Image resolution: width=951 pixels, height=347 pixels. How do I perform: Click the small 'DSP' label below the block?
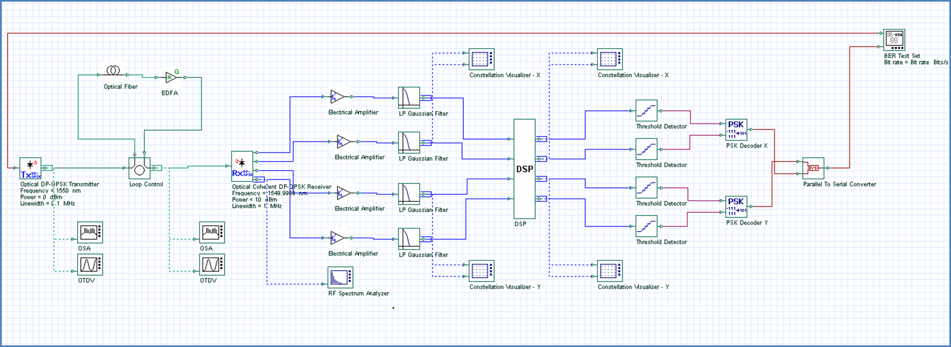click(x=520, y=224)
